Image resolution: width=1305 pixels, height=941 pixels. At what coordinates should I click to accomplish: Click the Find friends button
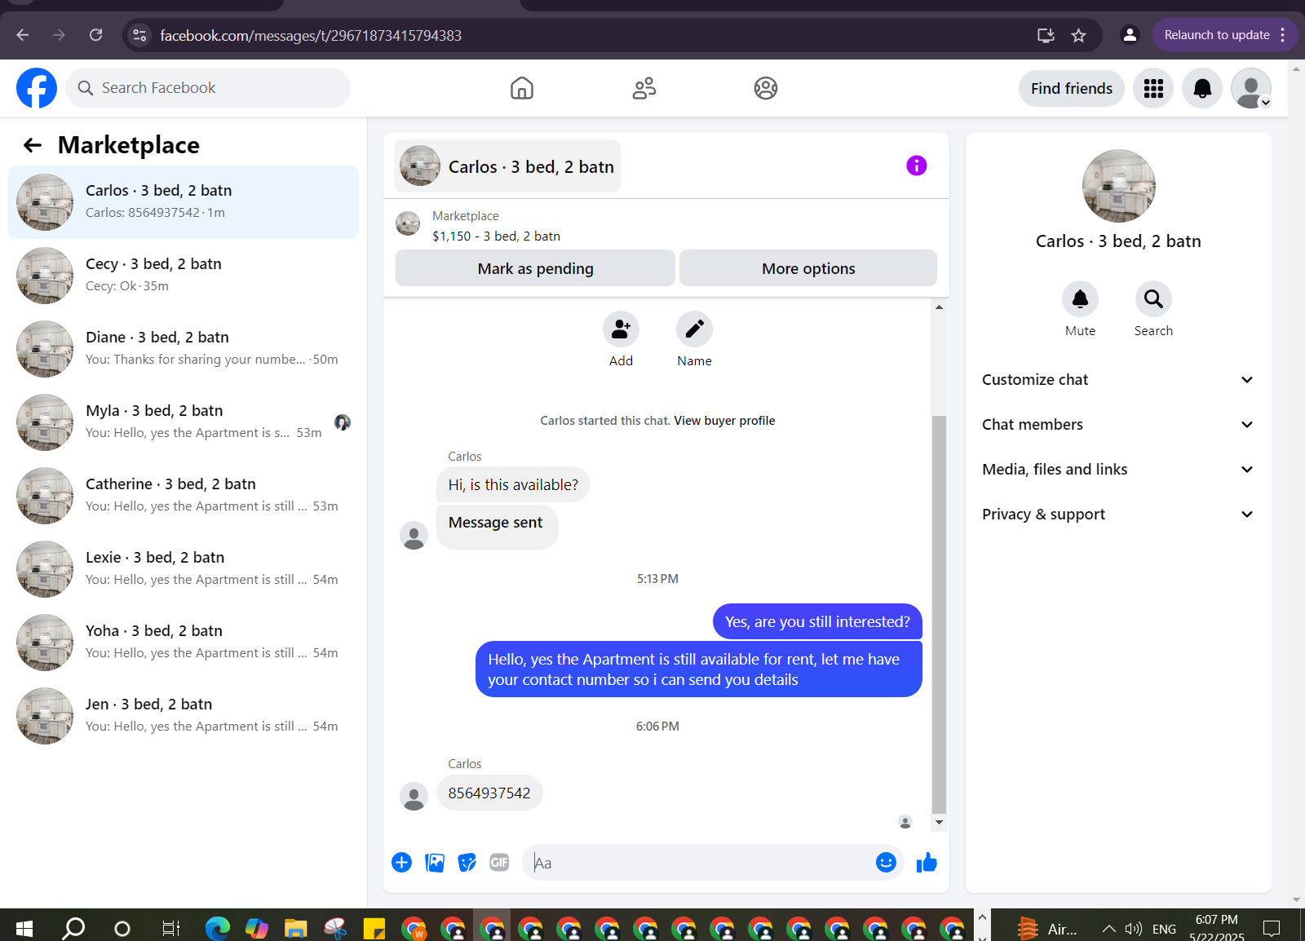tap(1072, 88)
